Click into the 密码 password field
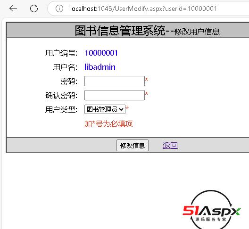This screenshot has width=249, height=229. pos(115,81)
